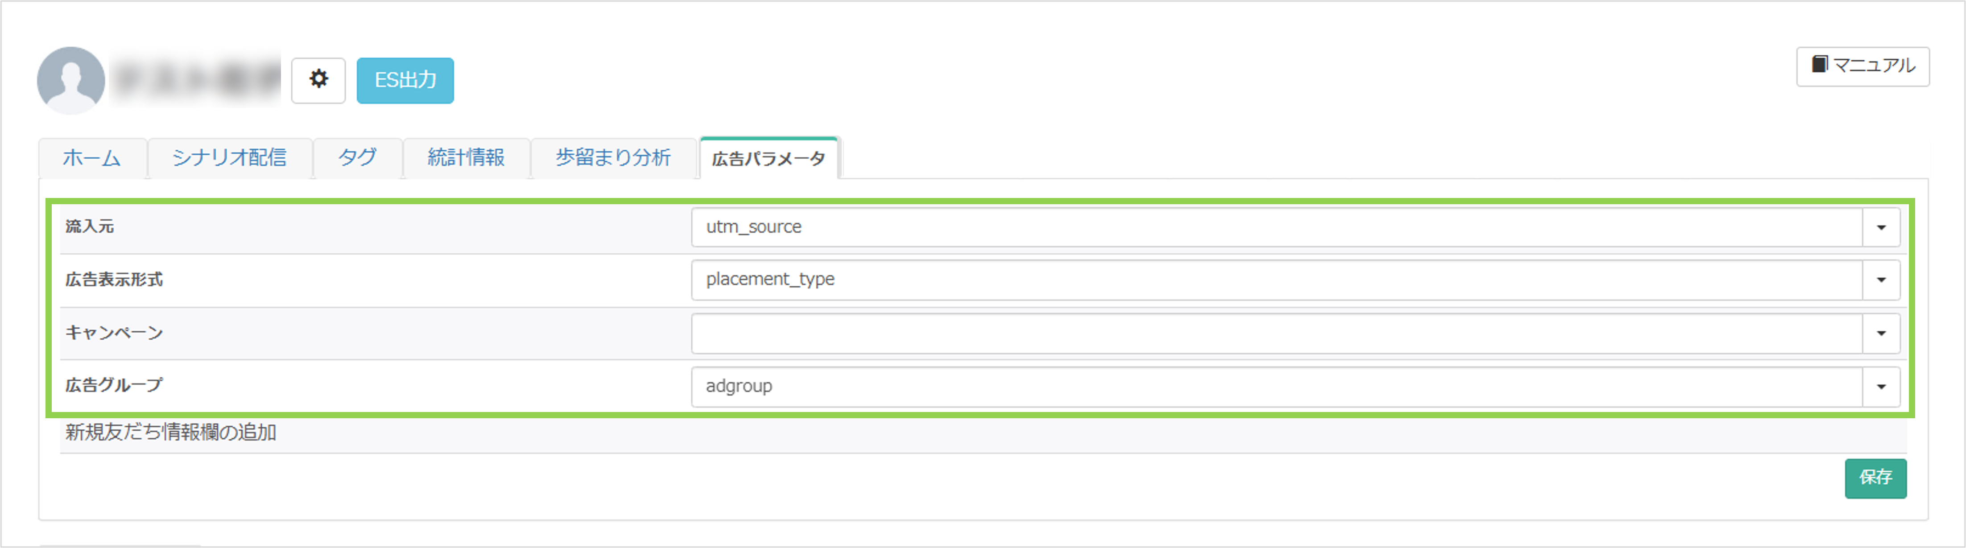Open the キャンペーン dropdown arrow
Image resolution: width=1966 pixels, height=548 pixels.
tap(1880, 334)
